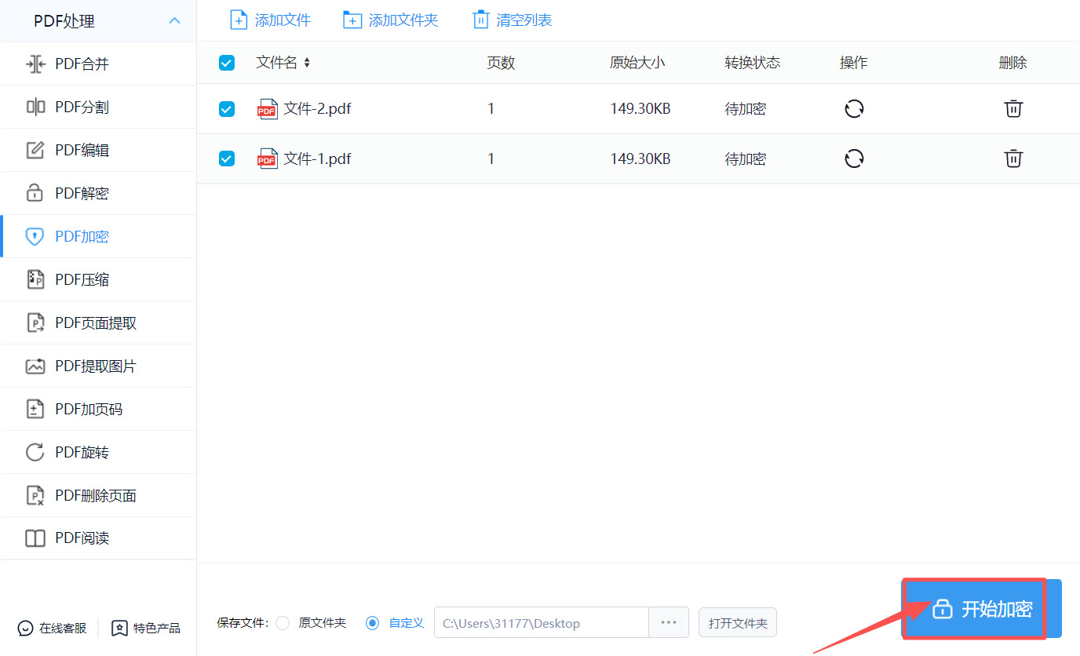Uncheck the checkbox for 文件-2.pdf

click(x=227, y=109)
